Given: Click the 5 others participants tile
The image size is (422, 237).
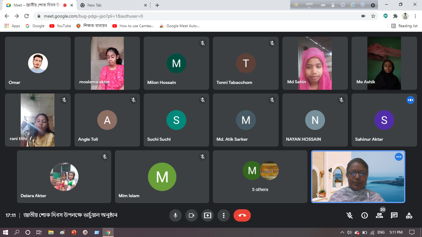Looking at the screenshot, I should click(x=260, y=177).
